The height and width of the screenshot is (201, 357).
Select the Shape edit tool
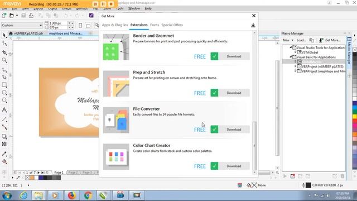(x=4, y=44)
